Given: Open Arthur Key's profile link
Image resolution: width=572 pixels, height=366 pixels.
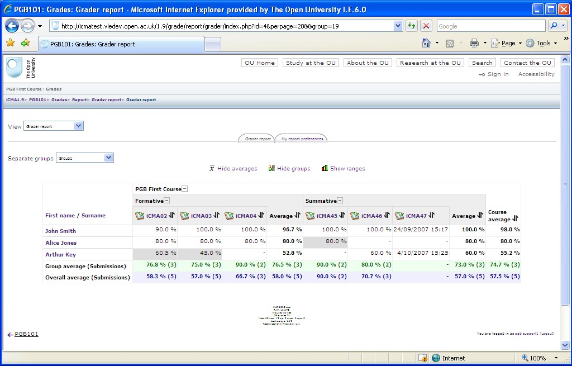Looking at the screenshot, I should [60, 254].
